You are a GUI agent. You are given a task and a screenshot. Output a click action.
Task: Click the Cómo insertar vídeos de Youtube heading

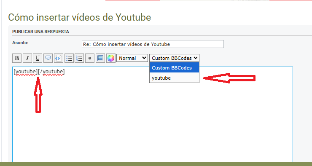coord(79,17)
